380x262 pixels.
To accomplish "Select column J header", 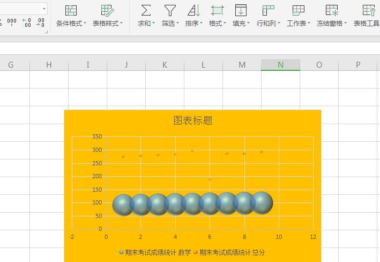I will (x=126, y=65).
